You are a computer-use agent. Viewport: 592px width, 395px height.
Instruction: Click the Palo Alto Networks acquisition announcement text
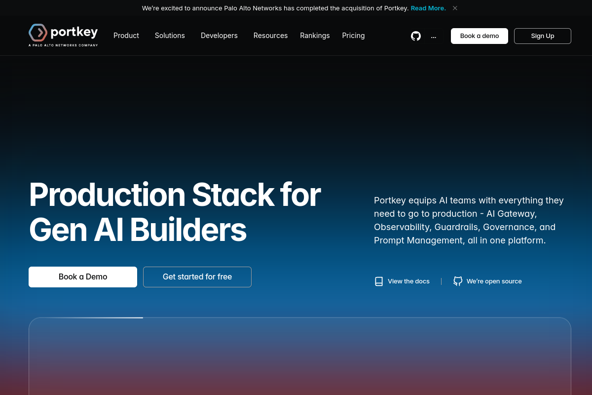pyautogui.click(x=275, y=8)
